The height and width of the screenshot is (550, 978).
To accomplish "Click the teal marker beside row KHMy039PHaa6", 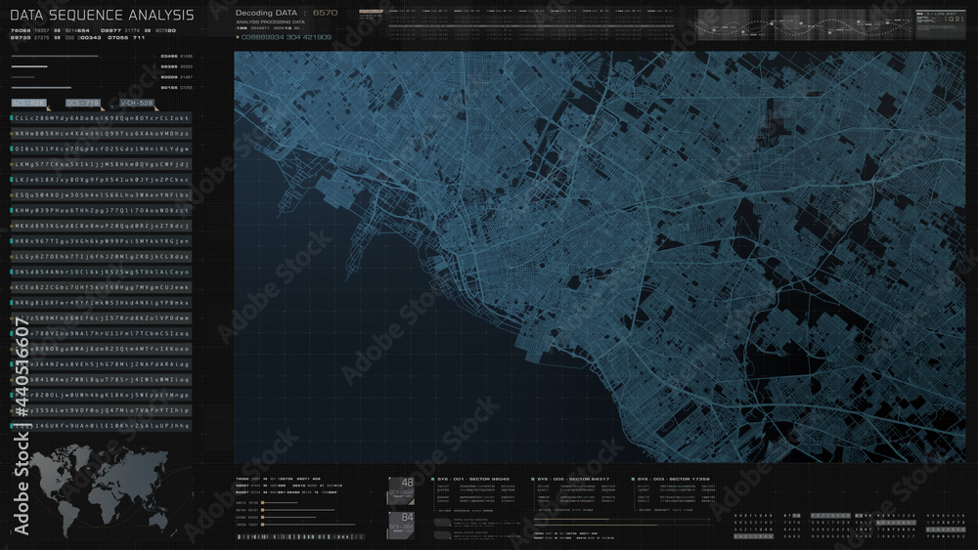I will click(12, 211).
